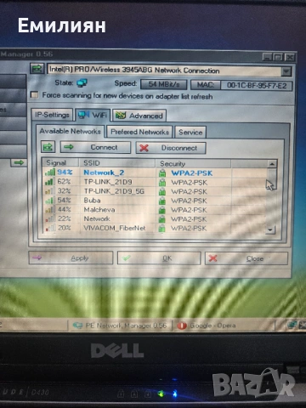Click the 32% signal strength icon
The height and width of the screenshot is (408, 306).
49,190
